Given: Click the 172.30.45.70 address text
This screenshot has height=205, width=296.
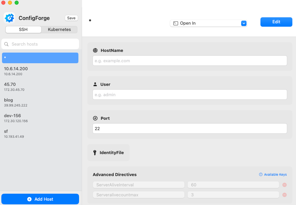Looking at the screenshot, I should [14, 90].
